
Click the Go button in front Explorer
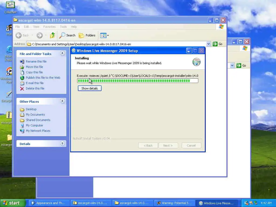[218, 44]
